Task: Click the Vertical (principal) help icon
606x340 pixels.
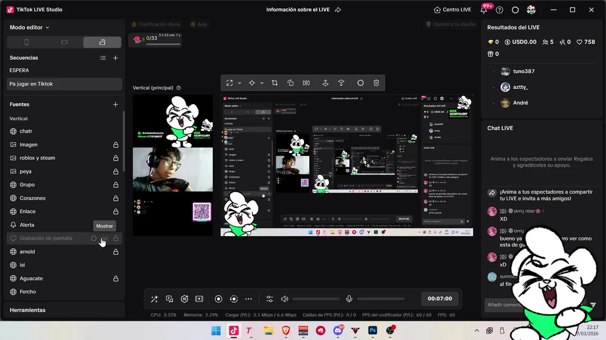Action: point(178,88)
